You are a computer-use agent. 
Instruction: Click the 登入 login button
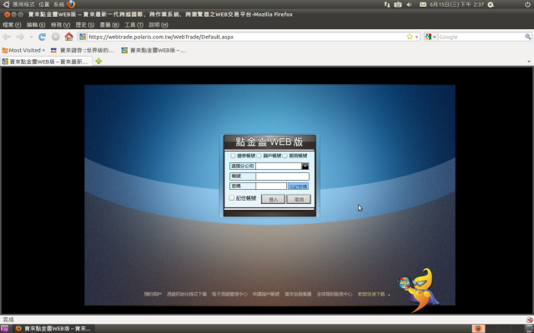(273, 199)
